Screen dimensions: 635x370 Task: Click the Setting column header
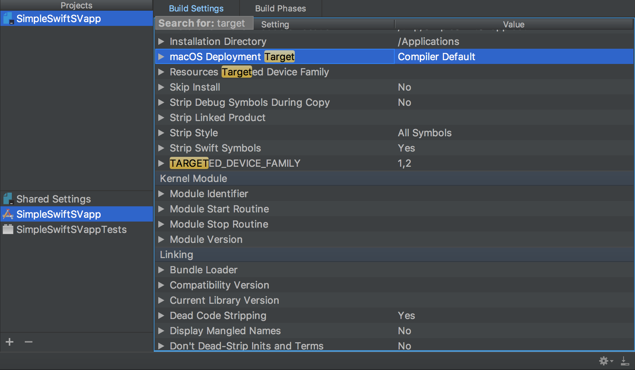tap(275, 24)
